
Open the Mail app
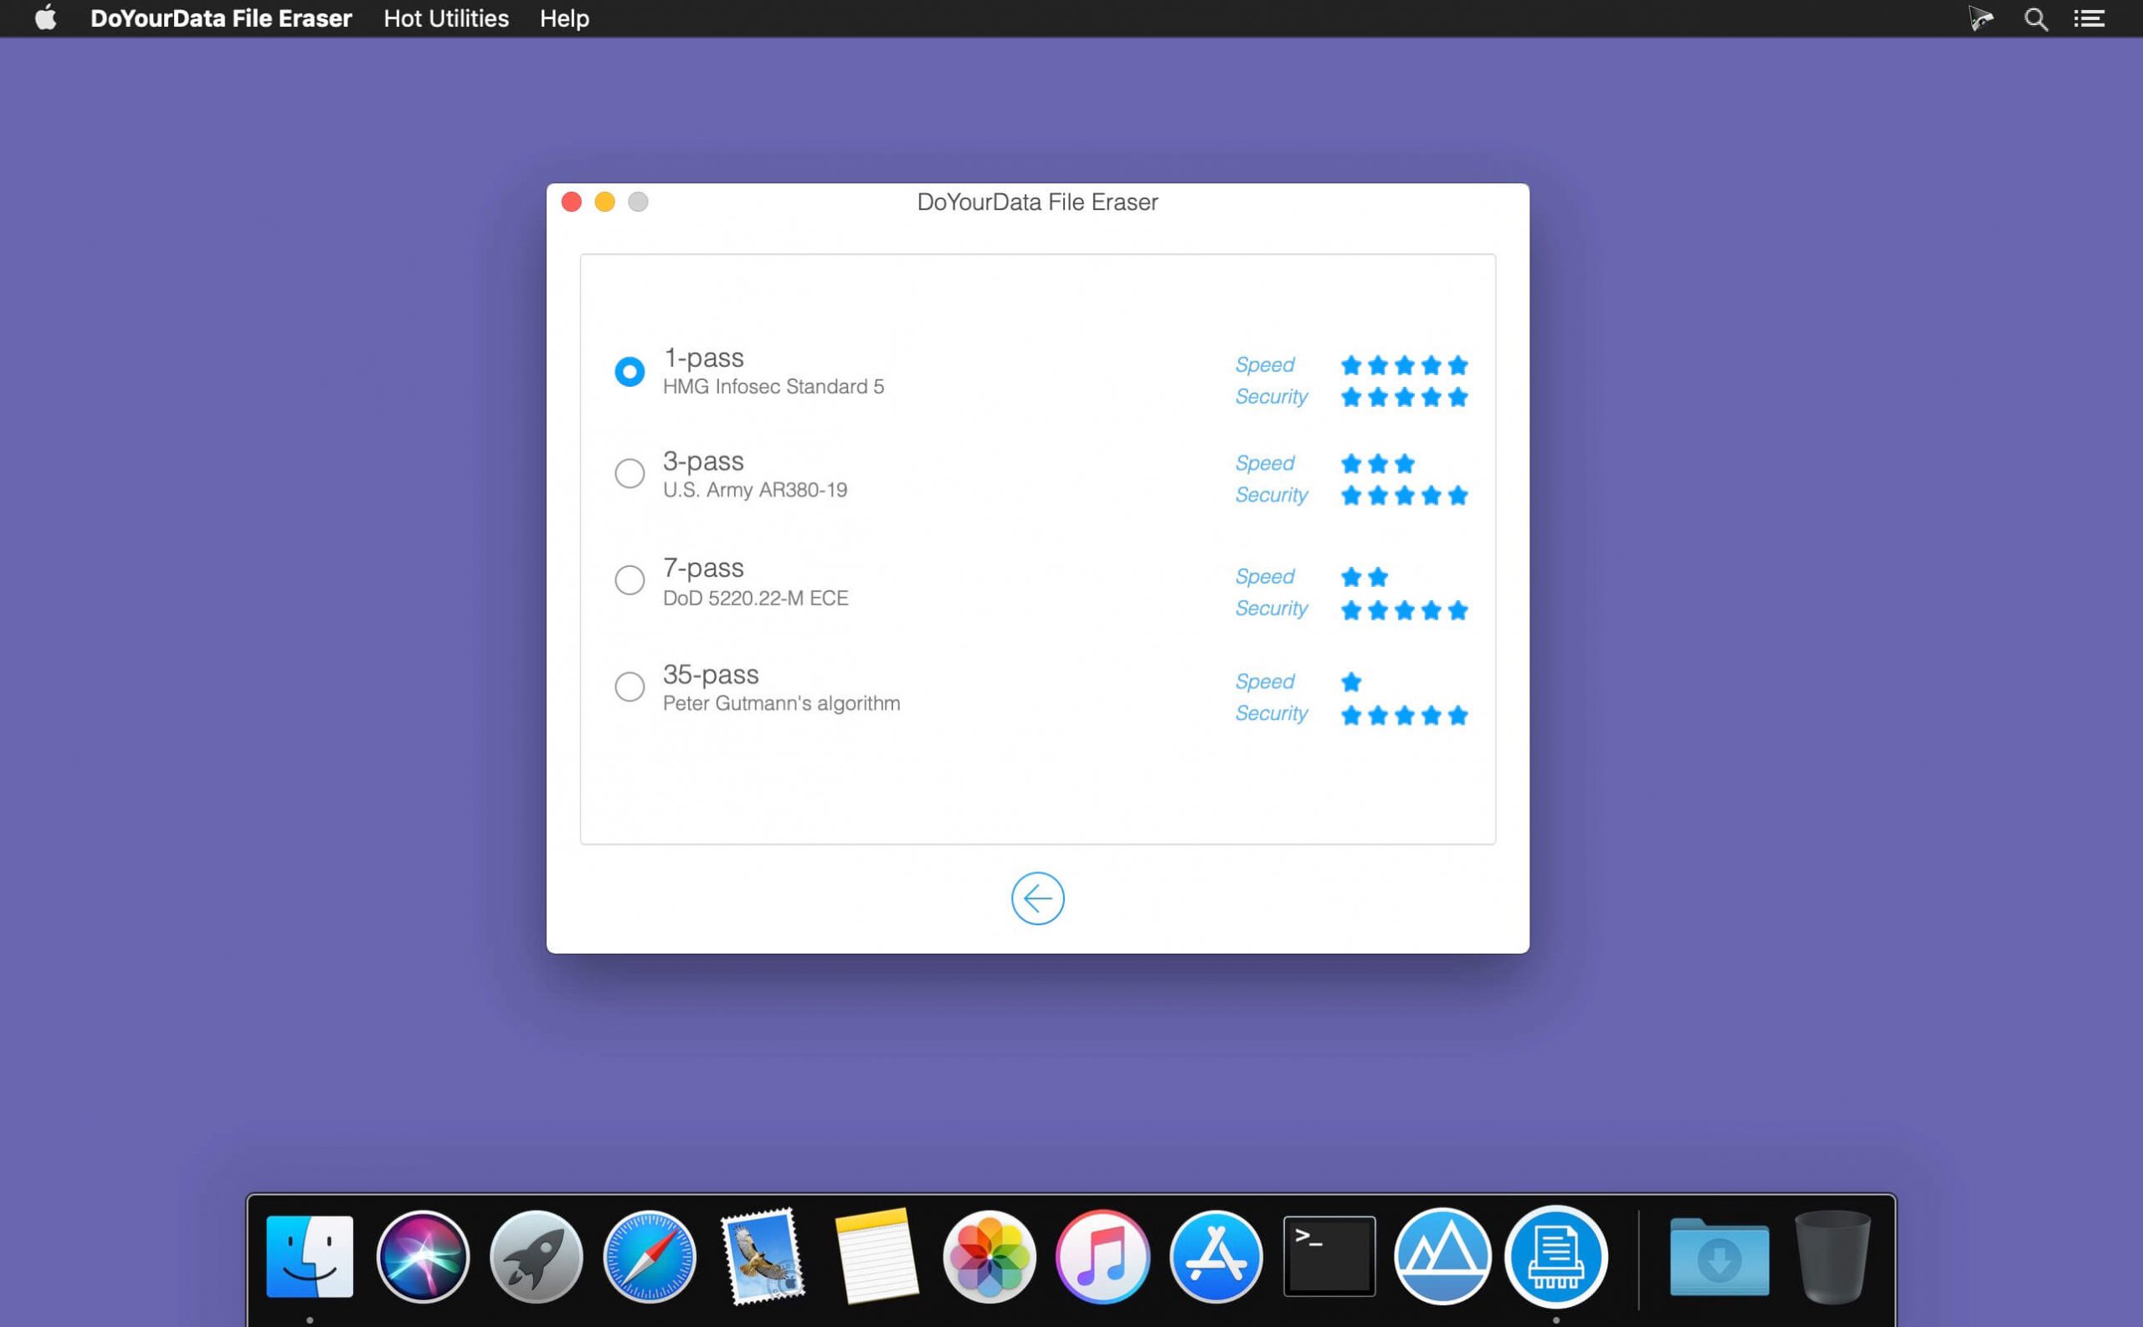763,1257
